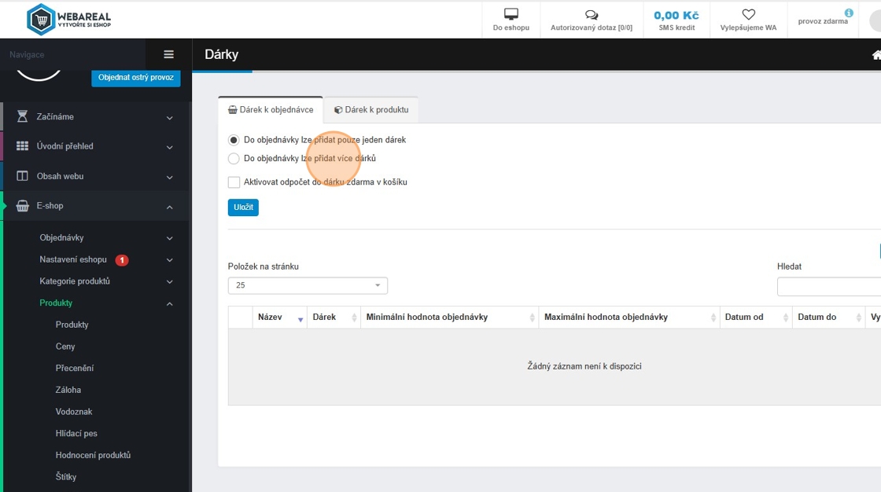This screenshot has width=881, height=492.
Task: Expand Nastavení eshopu submenu
Action: click(170, 260)
